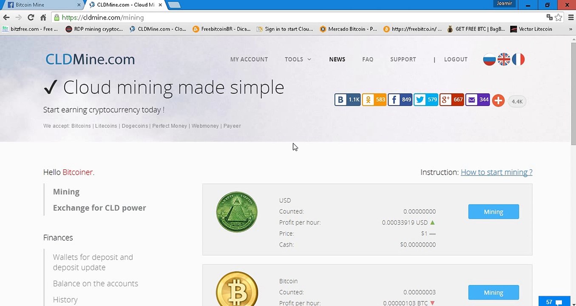Open https://freebitco.in/ bookmark

tap(412, 29)
